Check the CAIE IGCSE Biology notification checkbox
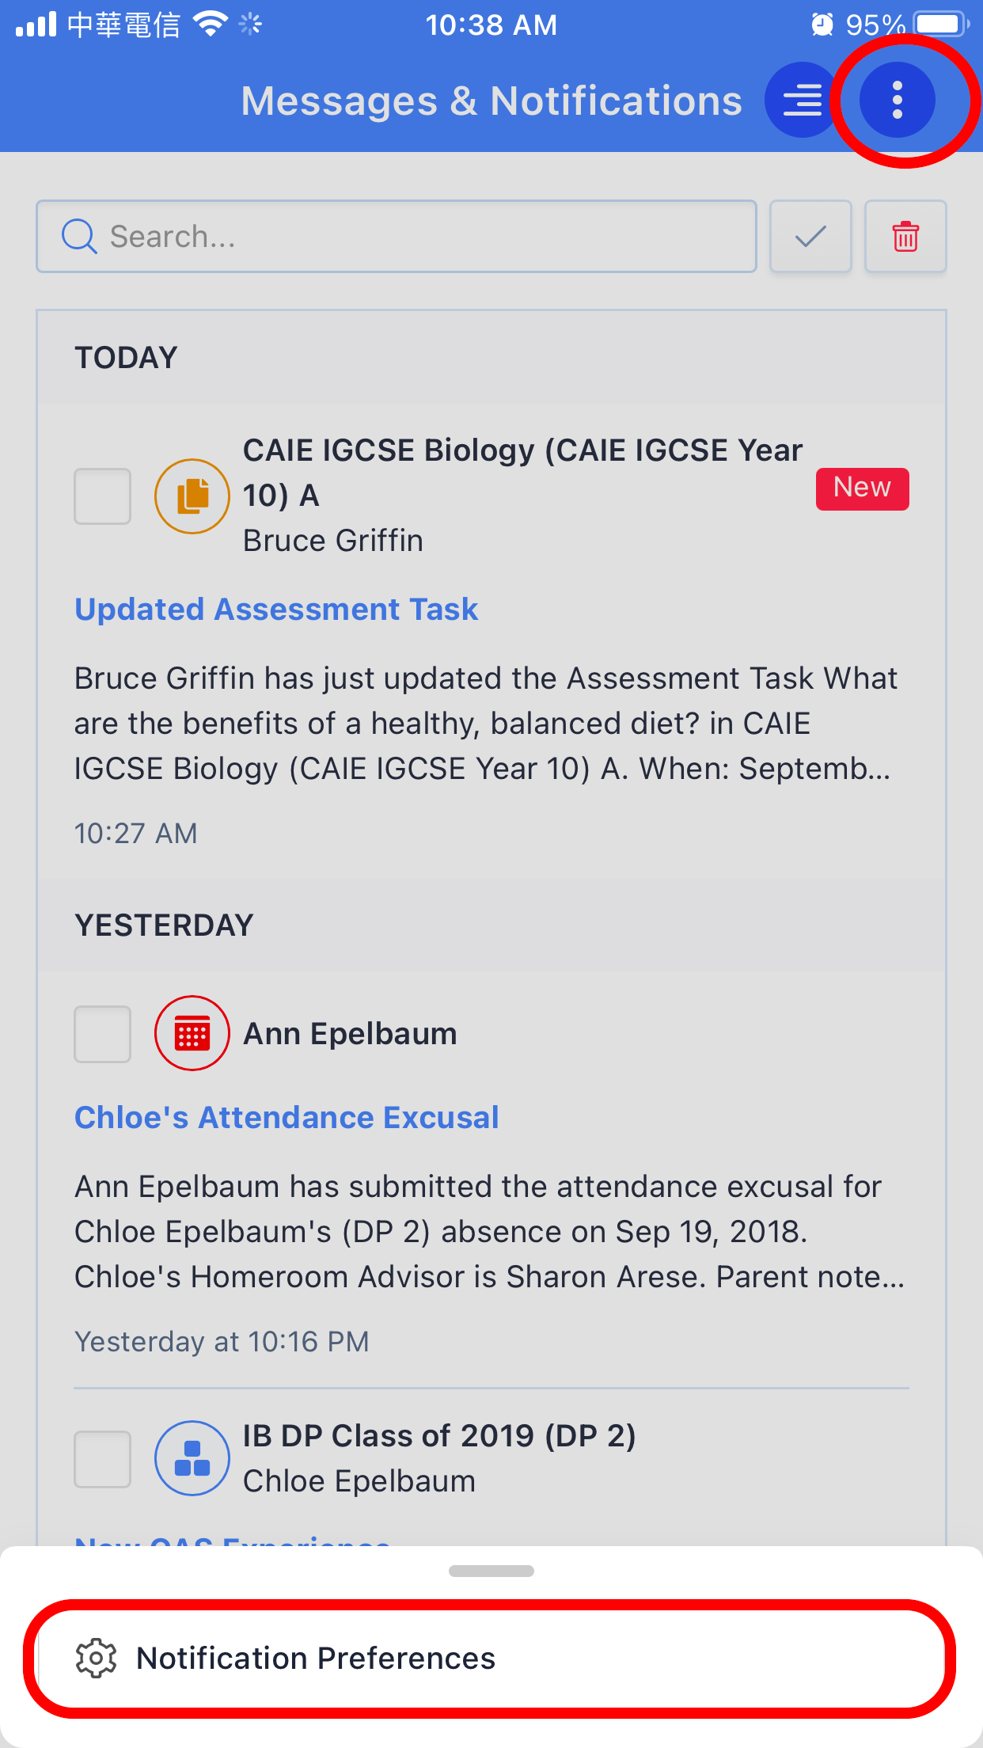The height and width of the screenshot is (1748, 983). pyautogui.click(x=102, y=496)
